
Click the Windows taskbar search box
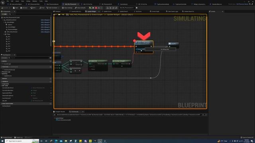[x=22, y=141]
